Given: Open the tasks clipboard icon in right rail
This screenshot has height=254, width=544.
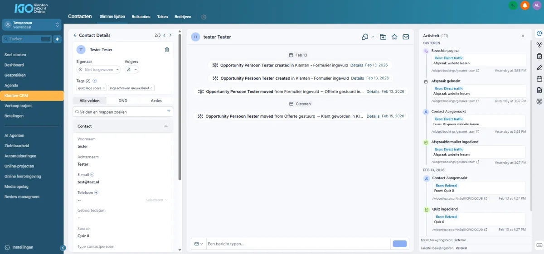Looking at the screenshot, I should 539,56.
